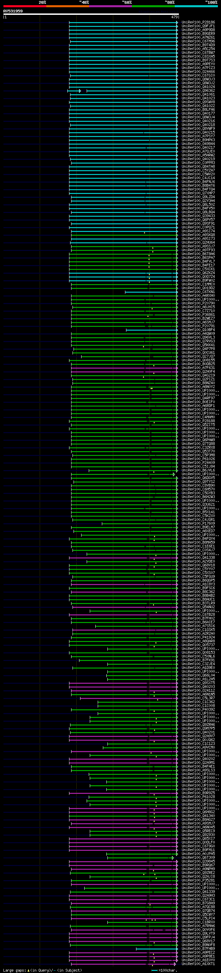
Task: Select the UniRef100_Q40177 label
Action: pyautogui.click(x=198, y=113)
